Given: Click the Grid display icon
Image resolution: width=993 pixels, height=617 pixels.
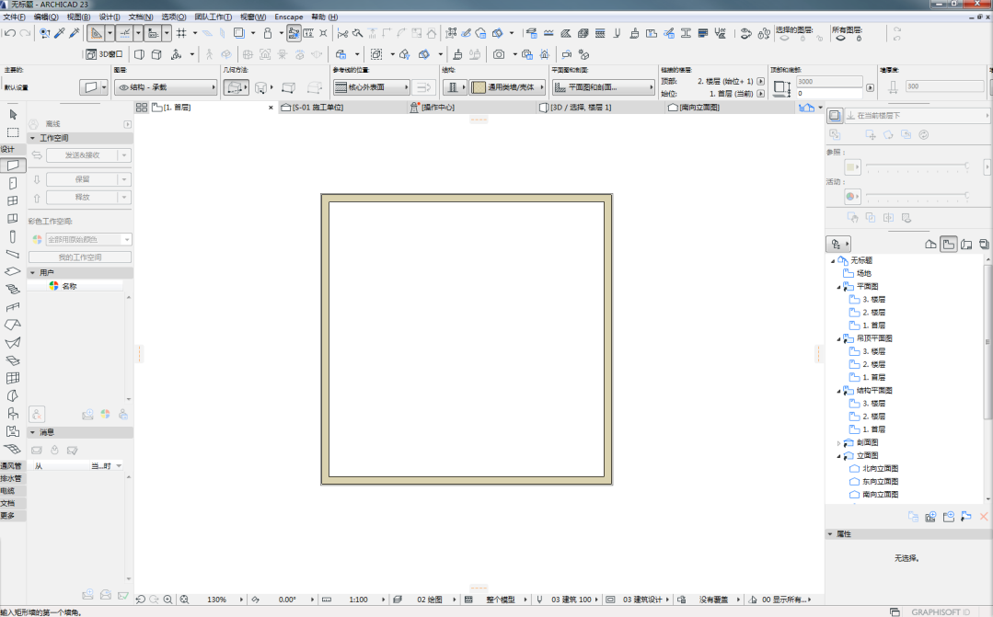Looking at the screenshot, I should [x=181, y=33].
